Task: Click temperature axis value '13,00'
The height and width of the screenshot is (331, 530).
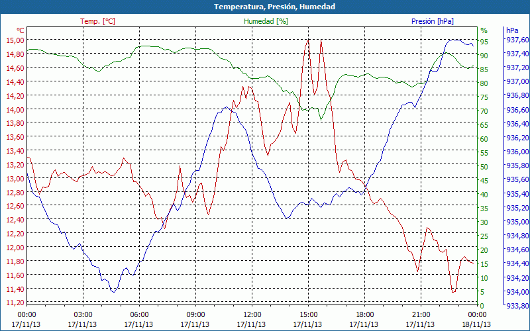Action: click(15, 178)
